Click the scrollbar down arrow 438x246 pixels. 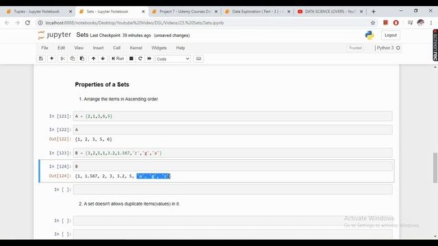tap(435, 236)
